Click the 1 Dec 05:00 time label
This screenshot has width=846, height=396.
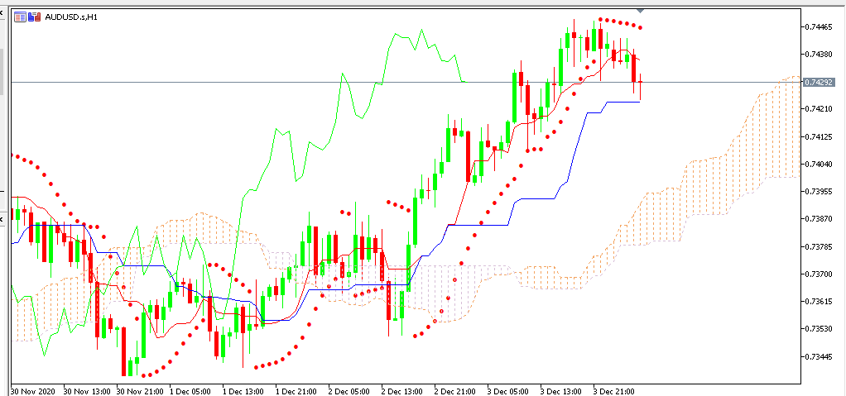coord(190,390)
